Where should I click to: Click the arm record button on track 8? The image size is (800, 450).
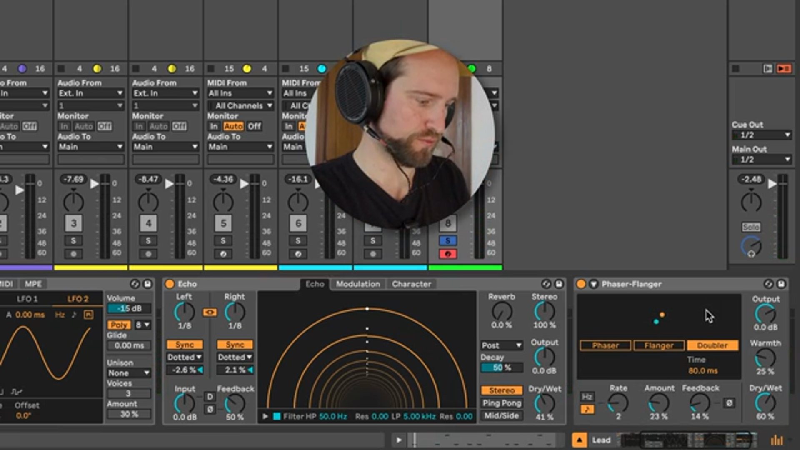point(448,254)
